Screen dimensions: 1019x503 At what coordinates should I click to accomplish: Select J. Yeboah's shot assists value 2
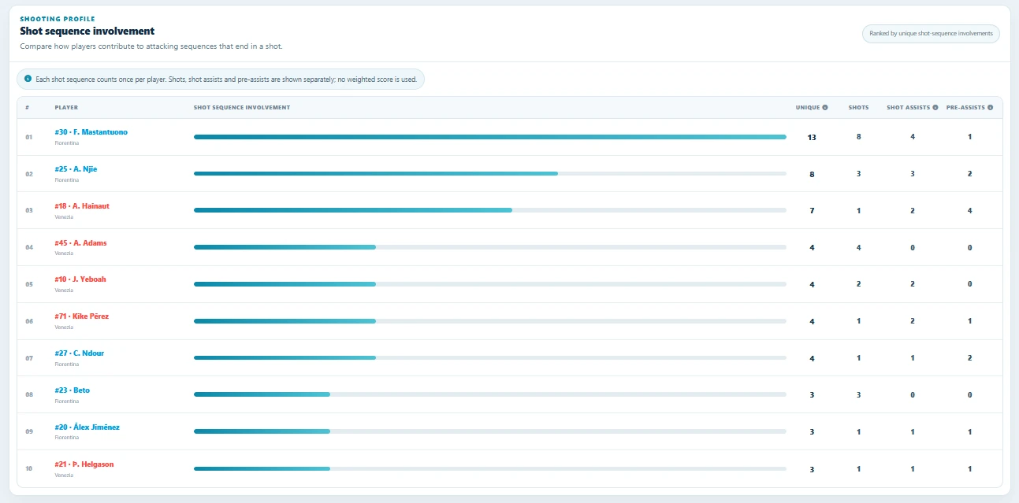pos(913,284)
